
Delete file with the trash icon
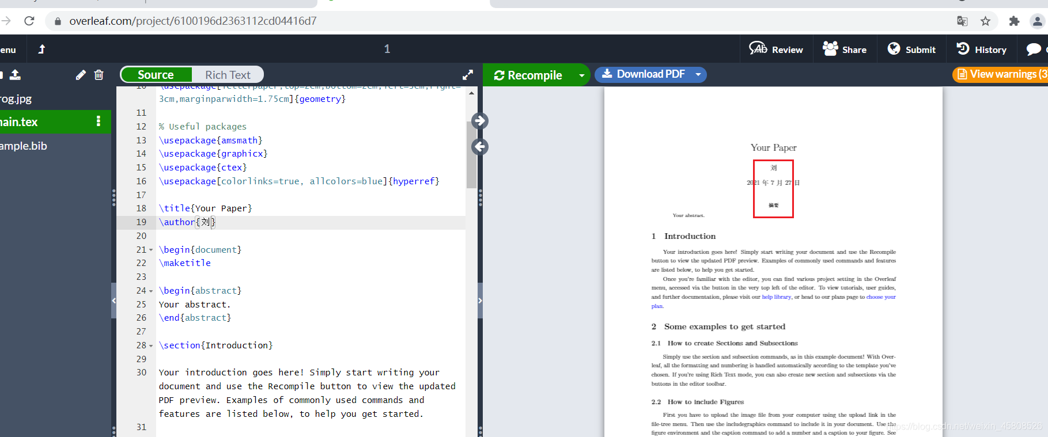click(99, 75)
